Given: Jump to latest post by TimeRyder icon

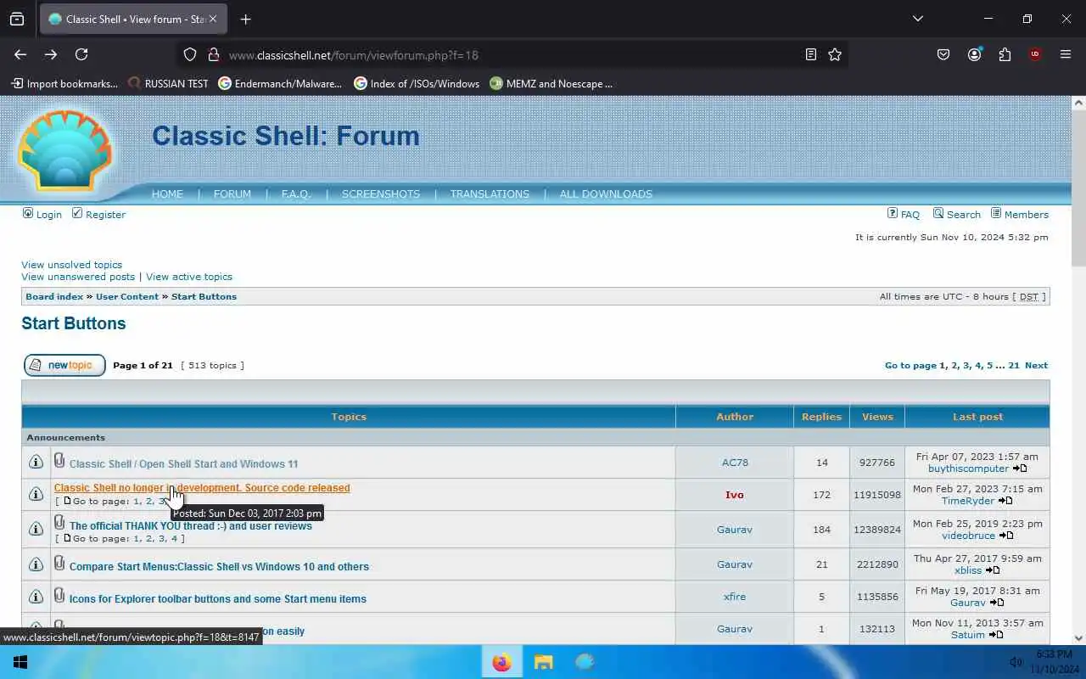Looking at the screenshot, I should (1005, 501).
